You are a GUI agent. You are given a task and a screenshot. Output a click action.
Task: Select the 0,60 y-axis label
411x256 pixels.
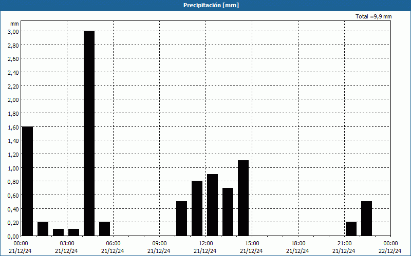click(13, 195)
